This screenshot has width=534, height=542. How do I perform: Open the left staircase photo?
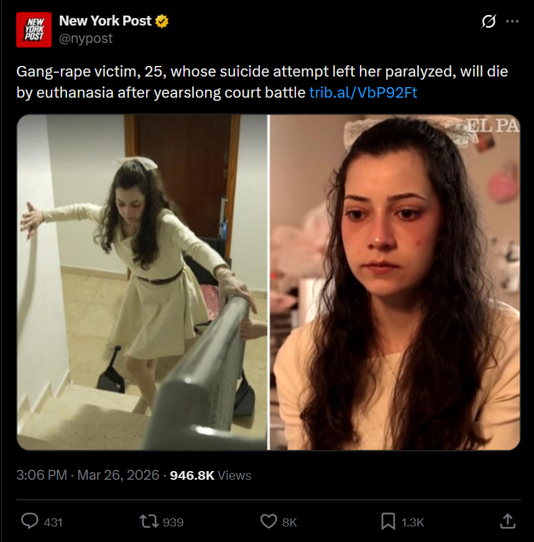(x=142, y=282)
